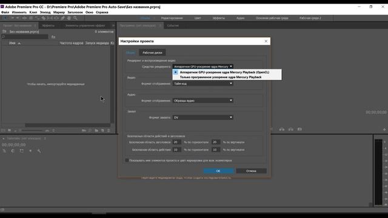Click Automate to Sequence icon in Project panel
The image size is (388, 218).
coord(84,130)
